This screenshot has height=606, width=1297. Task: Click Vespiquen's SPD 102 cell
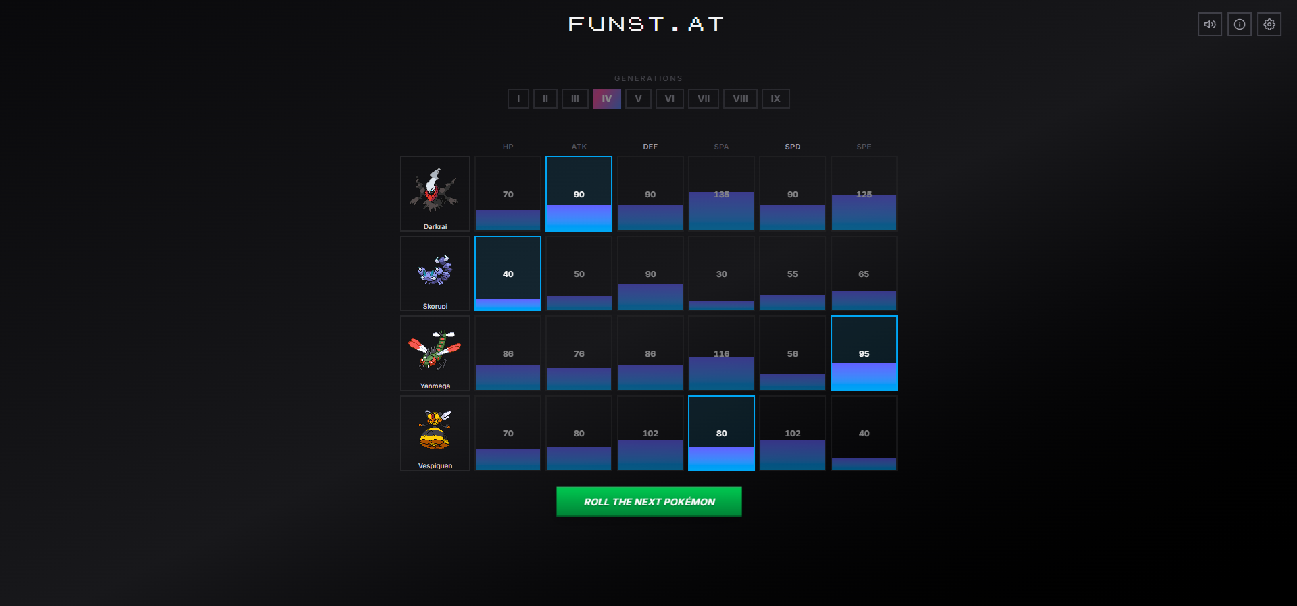click(793, 433)
